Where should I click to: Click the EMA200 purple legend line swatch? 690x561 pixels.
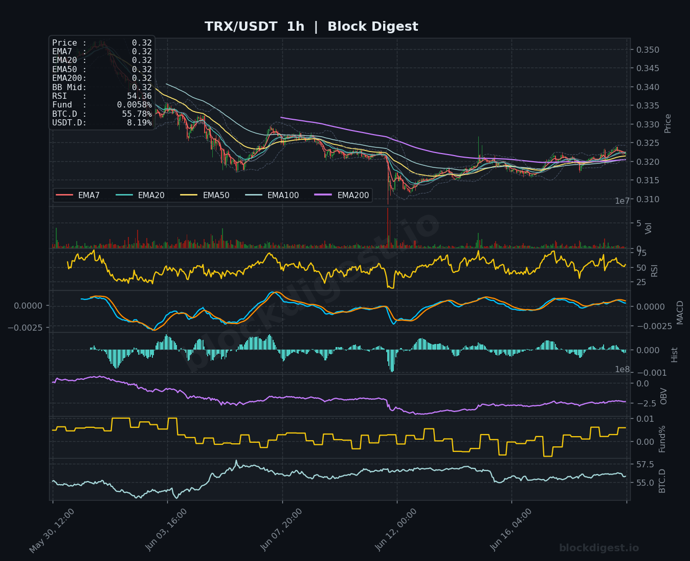click(x=324, y=196)
